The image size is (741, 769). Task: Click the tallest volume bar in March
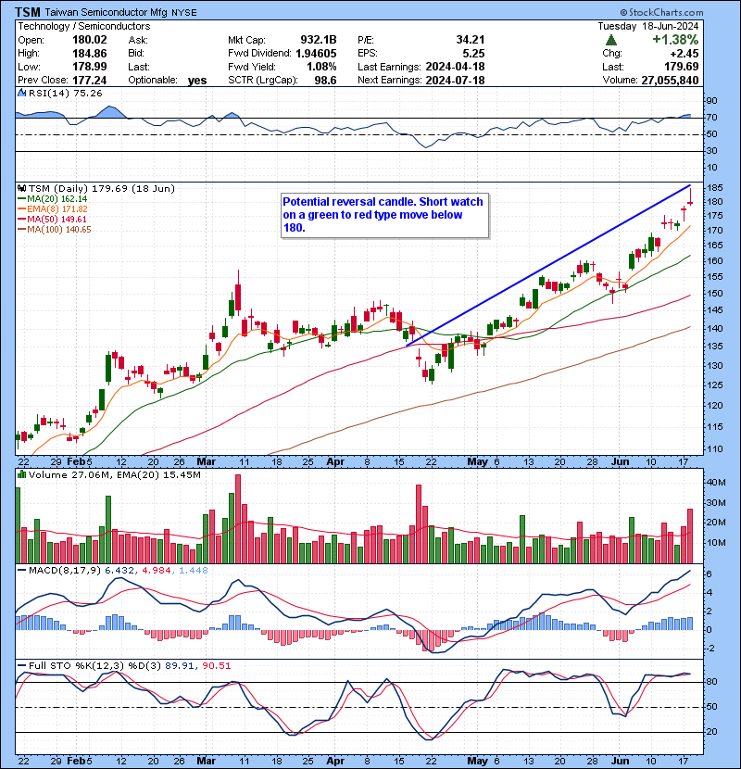(238, 519)
